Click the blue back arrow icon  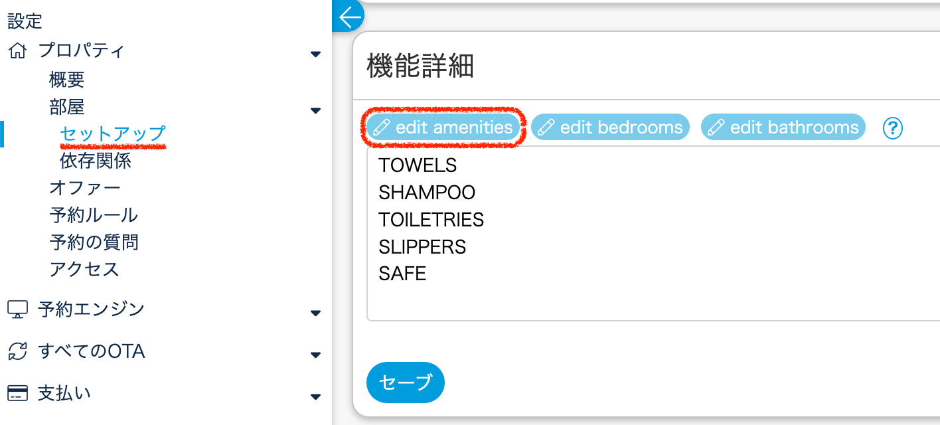coord(349,17)
